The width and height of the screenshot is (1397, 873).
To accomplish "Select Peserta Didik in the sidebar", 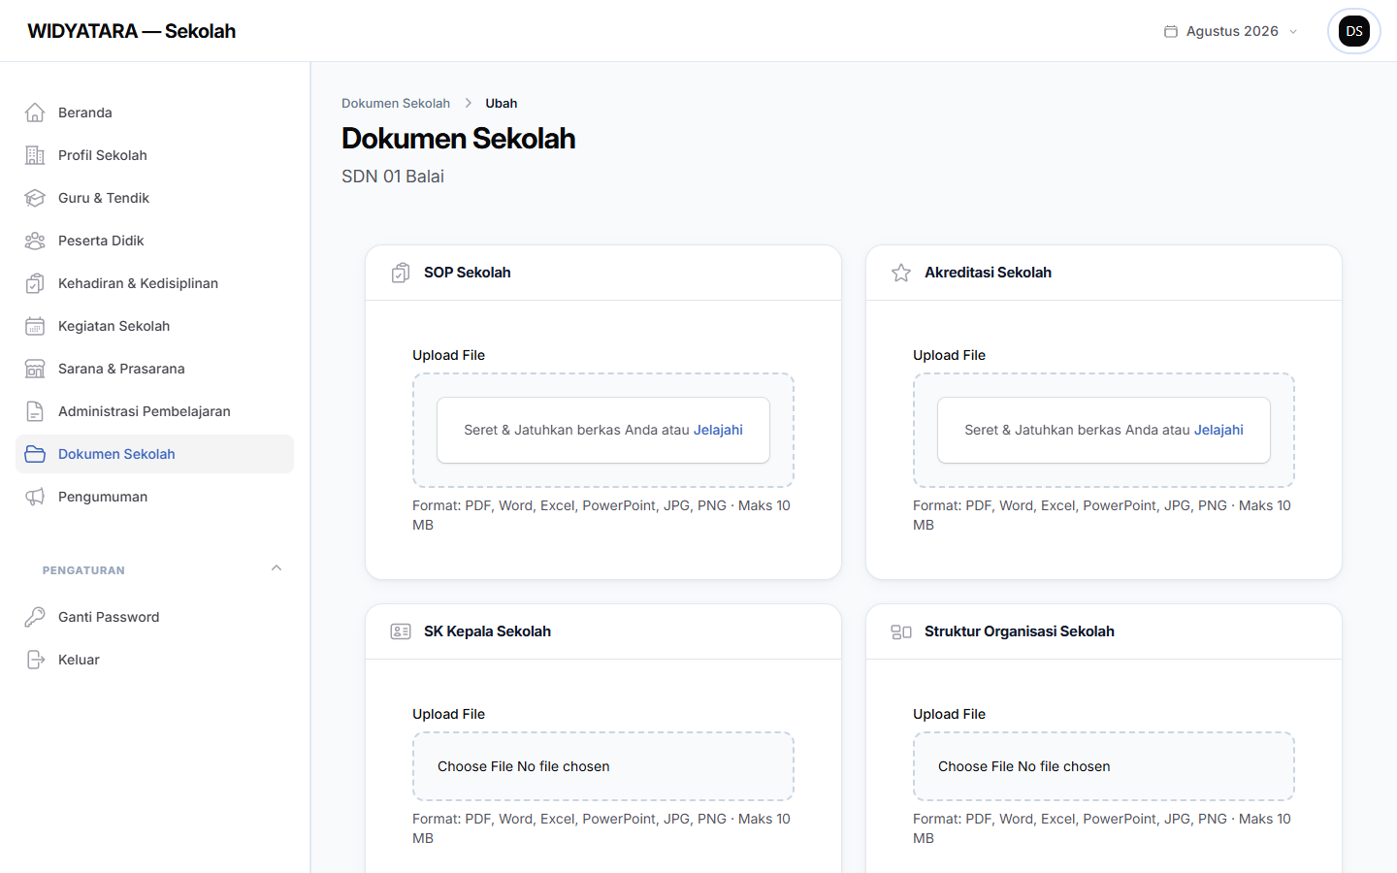I will pyautogui.click(x=155, y=241).
